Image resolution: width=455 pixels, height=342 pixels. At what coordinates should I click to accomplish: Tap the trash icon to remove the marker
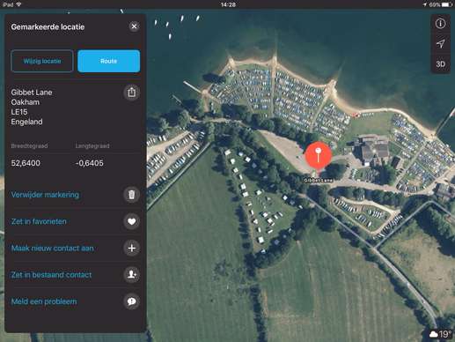click(131, 195)
